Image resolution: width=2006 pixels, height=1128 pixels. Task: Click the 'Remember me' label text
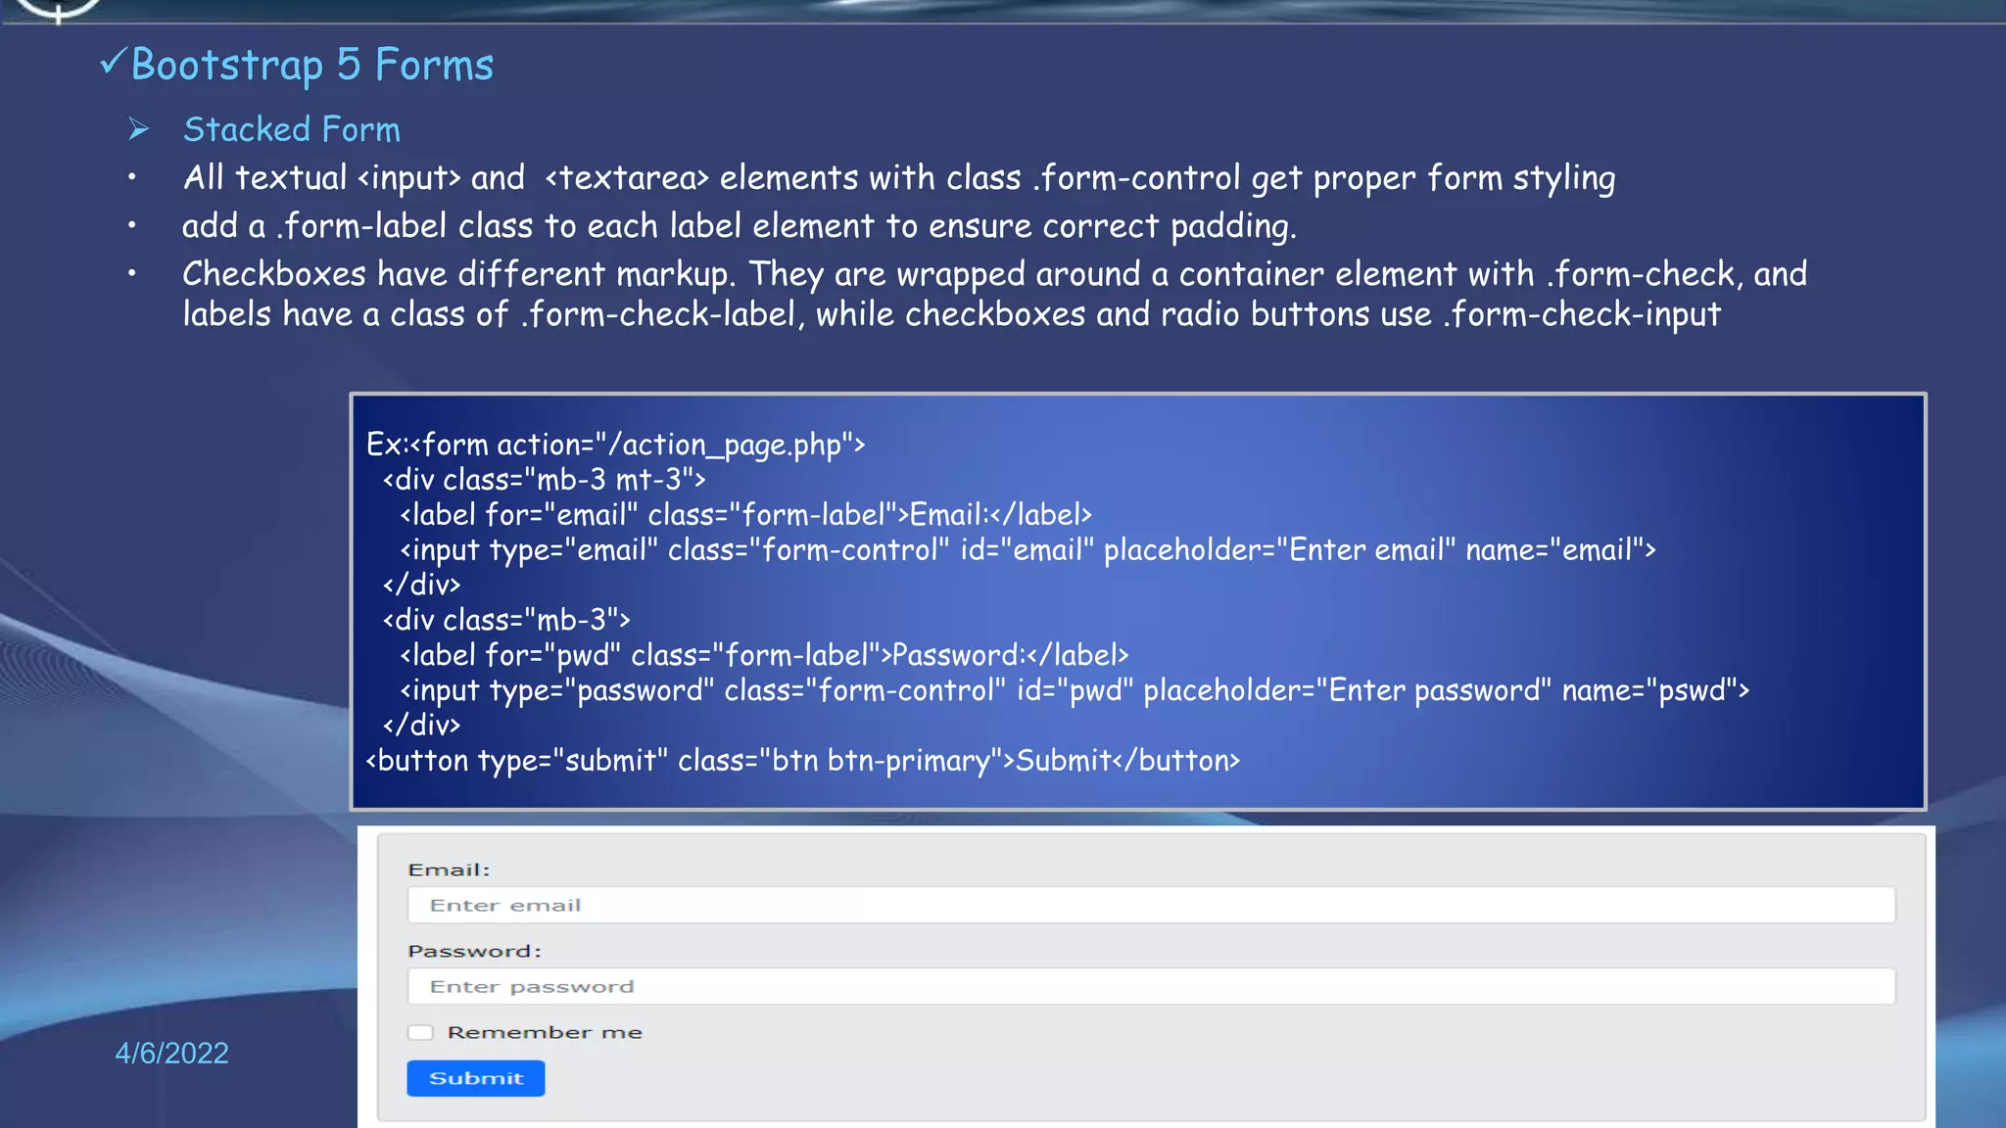coord(545,1032)
